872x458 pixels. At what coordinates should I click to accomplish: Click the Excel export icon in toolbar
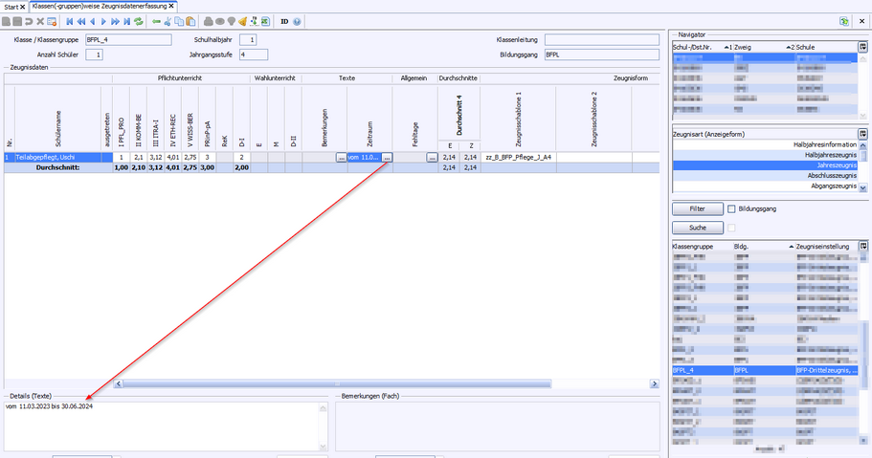pyautogui.click(x=265, y=20)
